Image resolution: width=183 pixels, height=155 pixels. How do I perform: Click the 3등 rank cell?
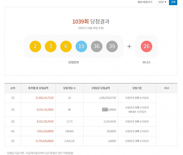(x=13, y=122)
